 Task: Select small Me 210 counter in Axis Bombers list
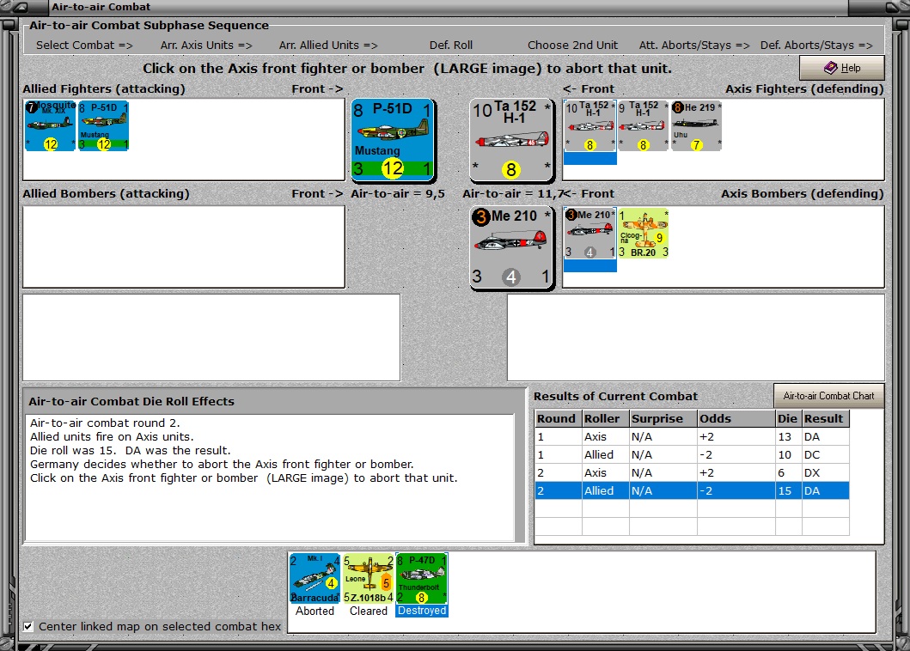(589, 234)
